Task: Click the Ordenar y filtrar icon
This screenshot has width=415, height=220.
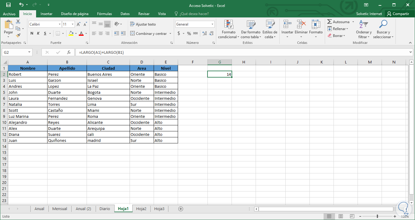Action: click(364, 25)
